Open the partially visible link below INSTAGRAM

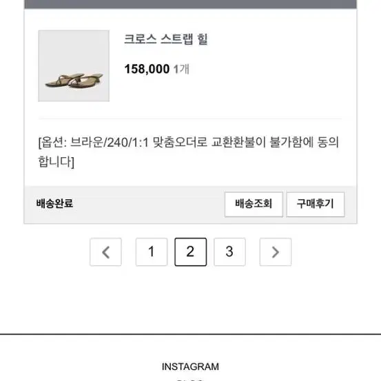click(x=190, y=380)
